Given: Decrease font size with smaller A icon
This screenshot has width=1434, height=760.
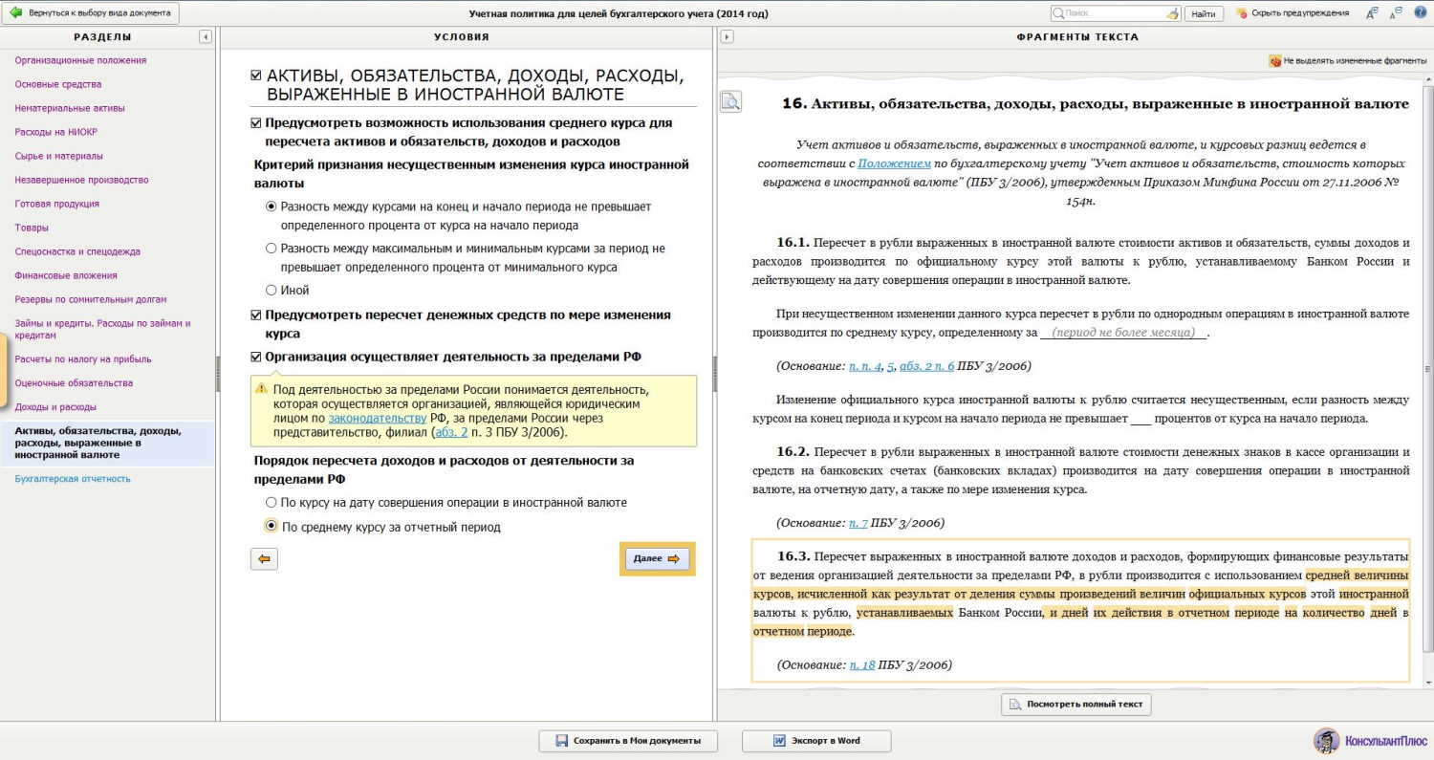Looking at the screenshot, I should coord(1396,13).
